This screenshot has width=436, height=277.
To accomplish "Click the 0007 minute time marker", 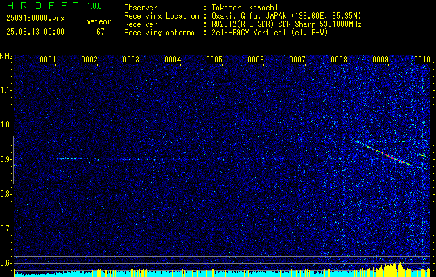I will [x=297, y=60].
